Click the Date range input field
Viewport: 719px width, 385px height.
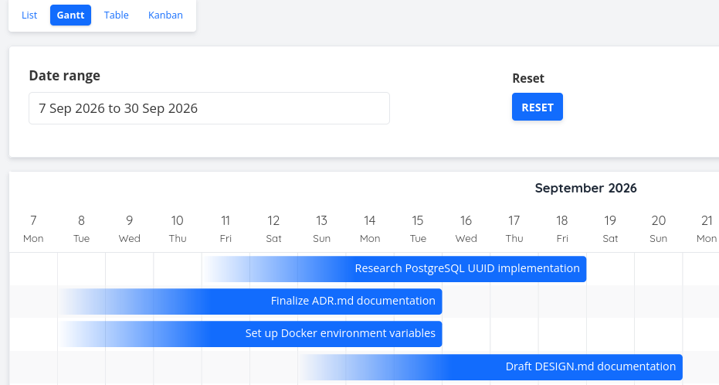click(209, 108)
